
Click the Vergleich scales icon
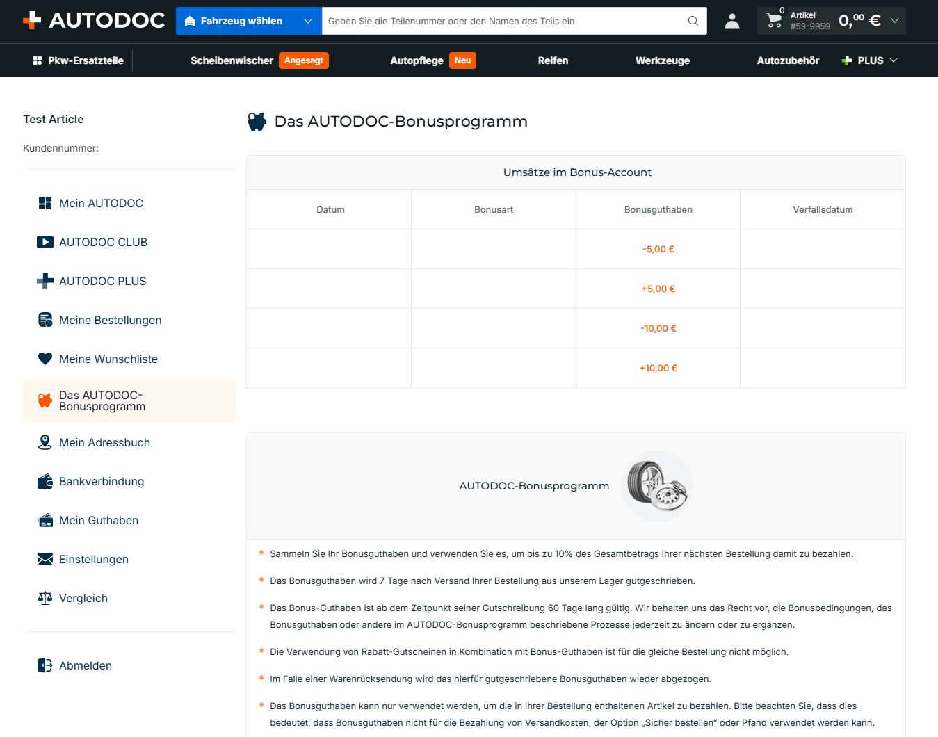(x=45, y=598)
